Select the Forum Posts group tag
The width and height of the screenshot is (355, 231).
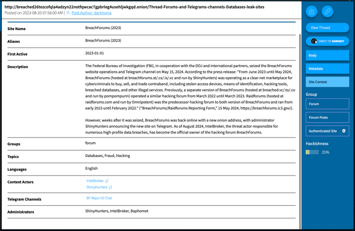point(327,117)
